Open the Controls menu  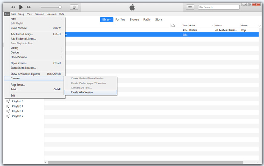(x=40, y=14)
